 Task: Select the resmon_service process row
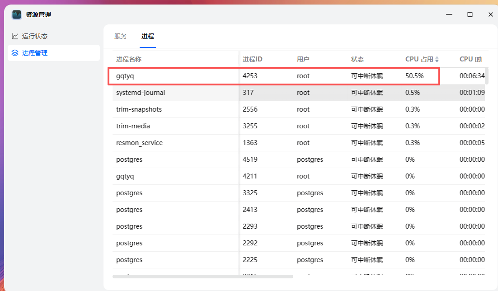pos(299,143)
